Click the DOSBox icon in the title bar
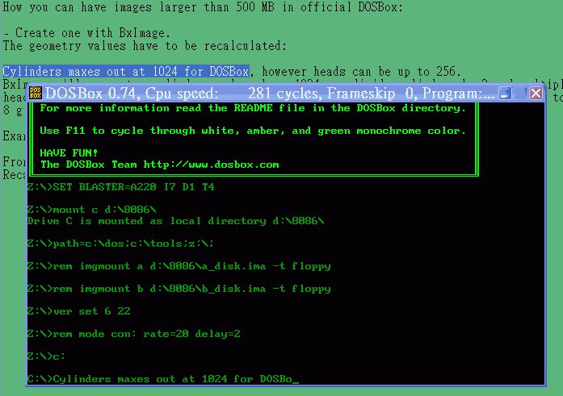 click(x=36, y=93)
